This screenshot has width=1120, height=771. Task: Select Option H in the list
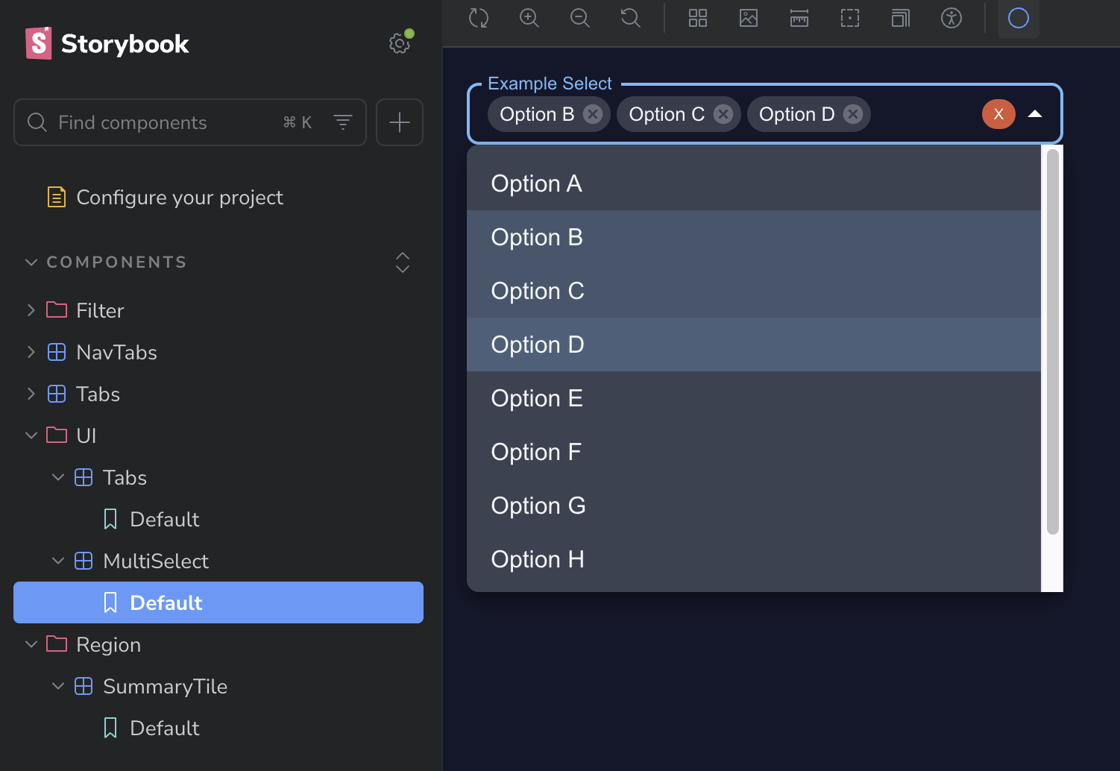tap(754, 559)
